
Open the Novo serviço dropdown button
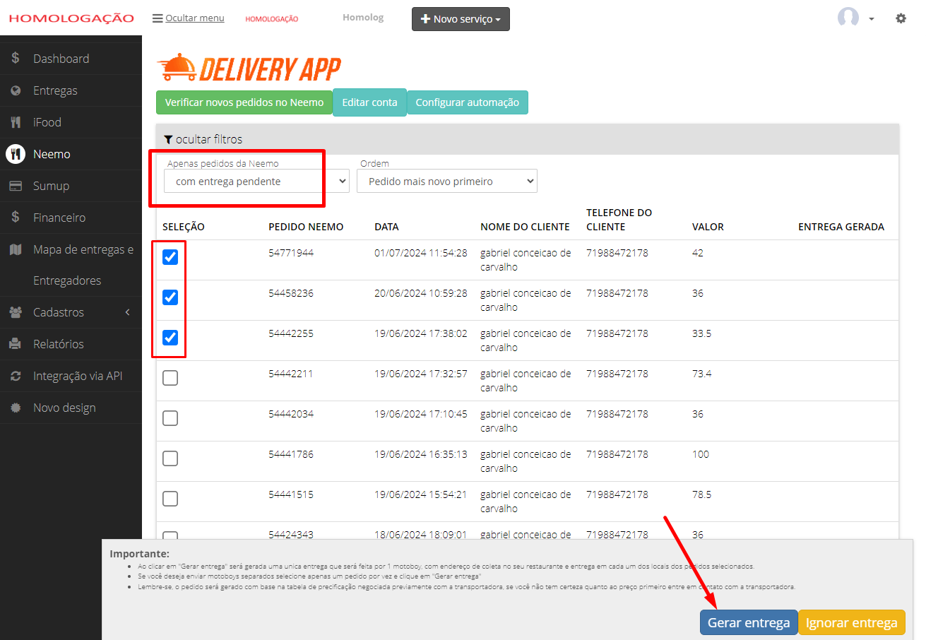461,19
